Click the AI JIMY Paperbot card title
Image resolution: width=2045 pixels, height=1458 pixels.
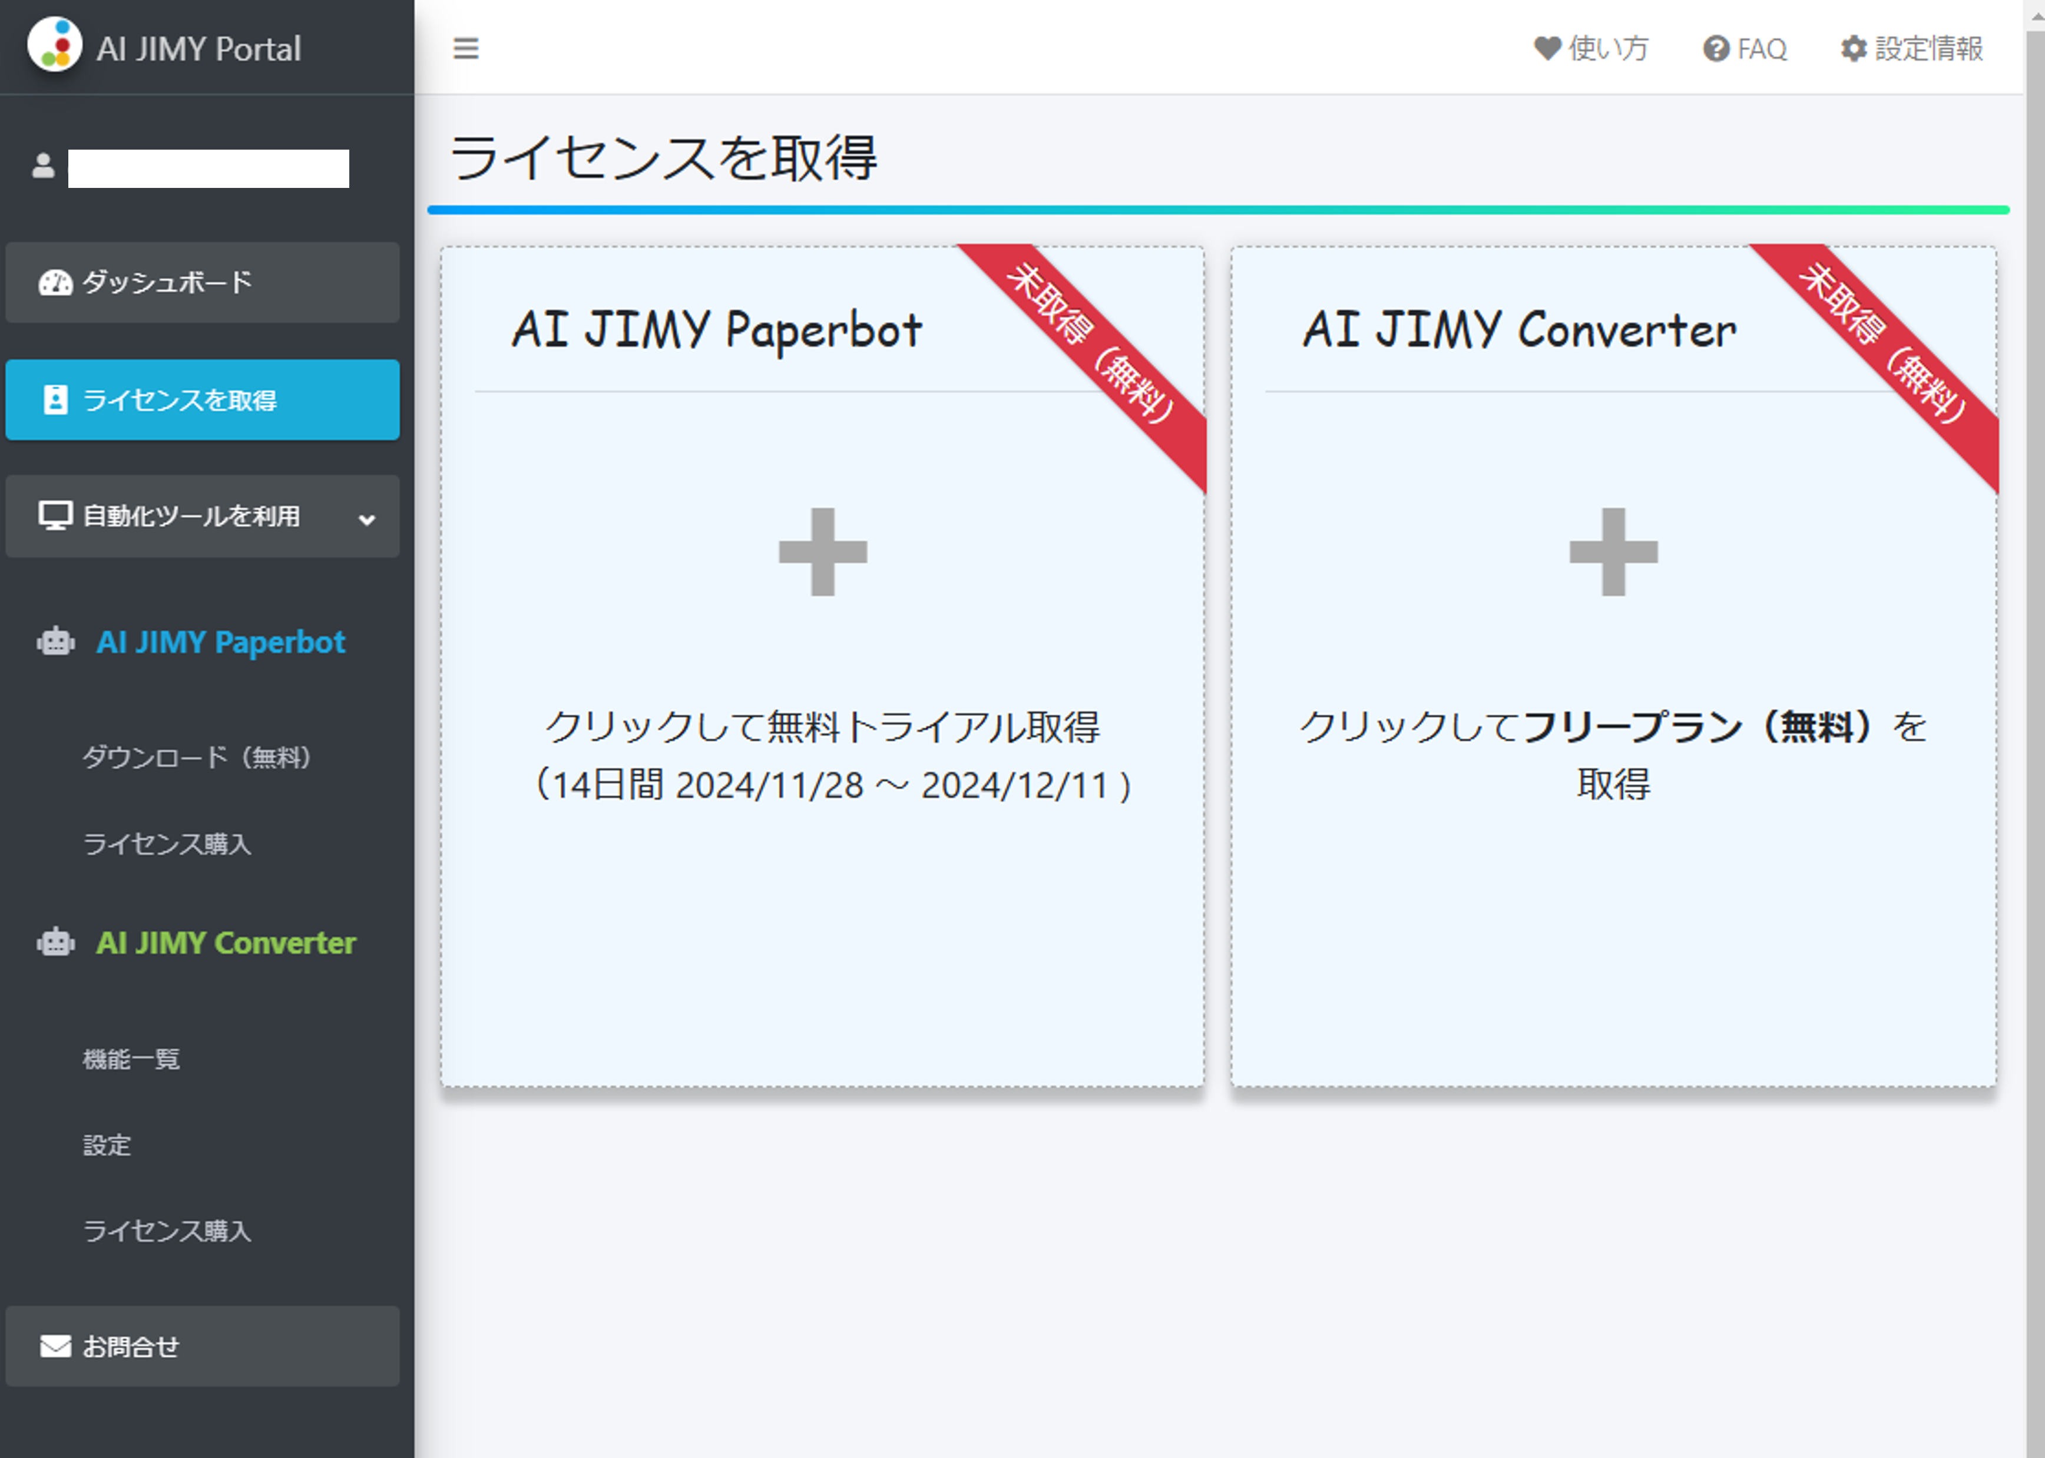click(x=717, y=329)
